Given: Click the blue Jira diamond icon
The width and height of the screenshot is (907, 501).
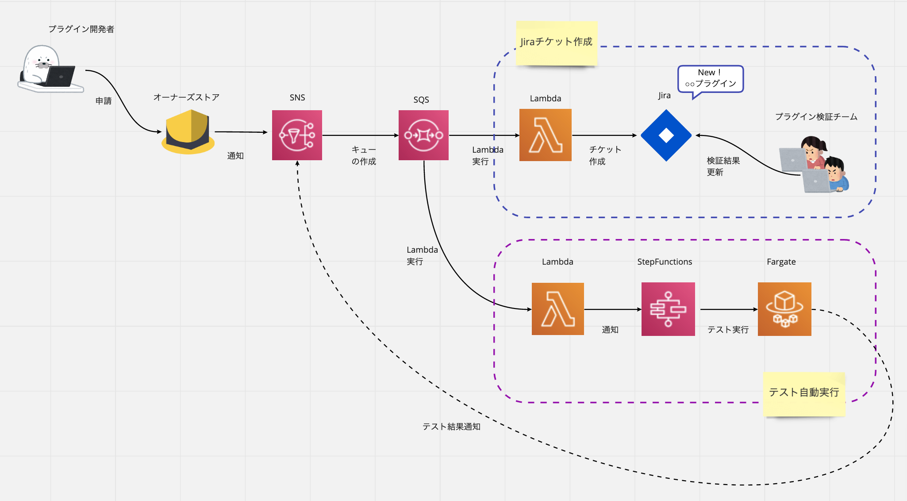Looking at the screenshot, I should (666, 135).
